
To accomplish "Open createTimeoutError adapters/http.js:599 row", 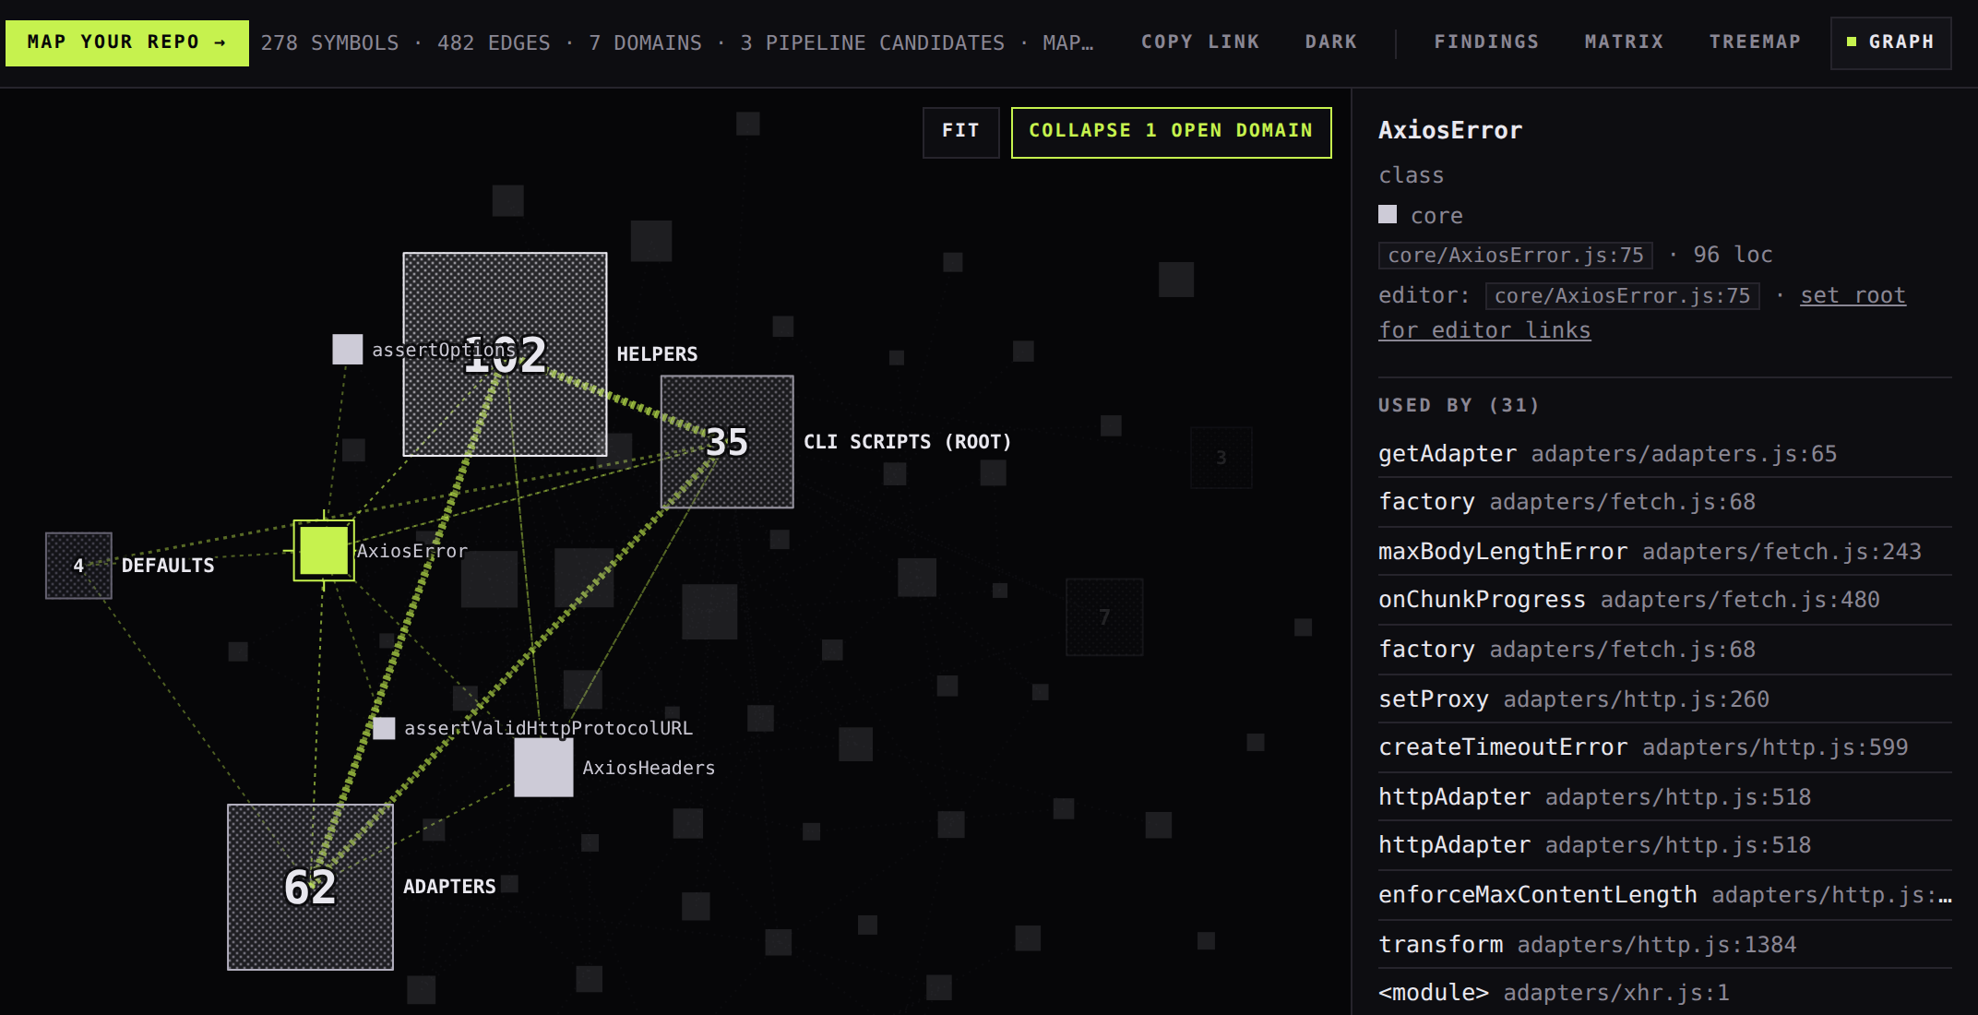I will [x=1664, y=747].
